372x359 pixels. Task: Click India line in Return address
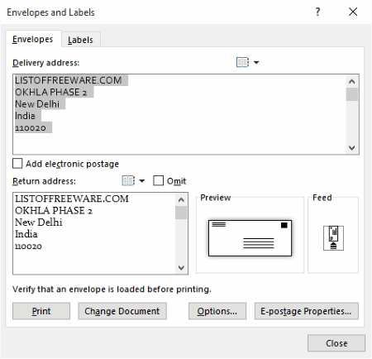[26, 234]
